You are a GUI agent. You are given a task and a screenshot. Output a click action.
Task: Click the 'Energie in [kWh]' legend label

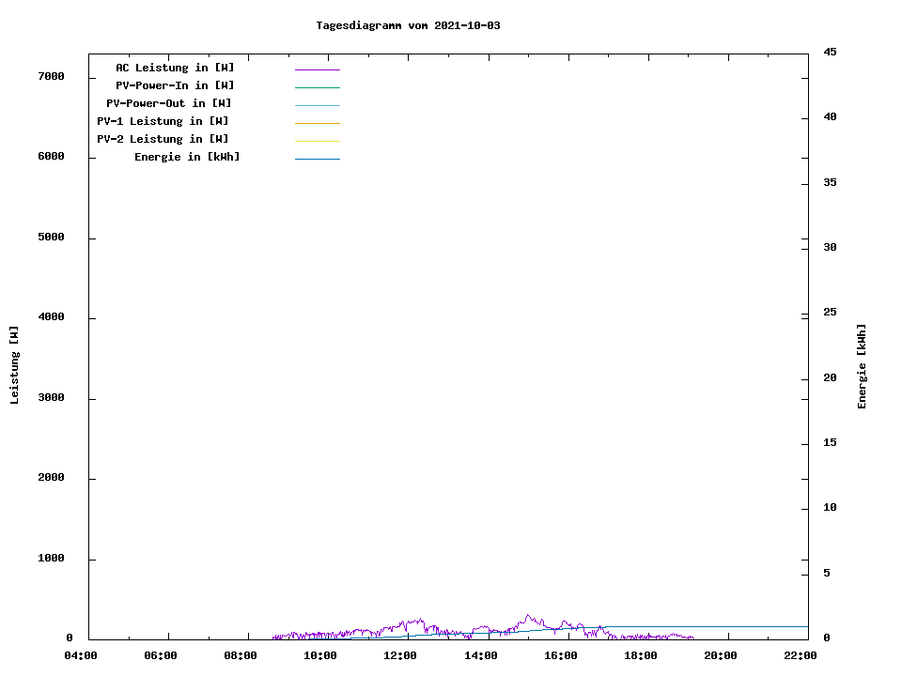[x=187, y=157]
